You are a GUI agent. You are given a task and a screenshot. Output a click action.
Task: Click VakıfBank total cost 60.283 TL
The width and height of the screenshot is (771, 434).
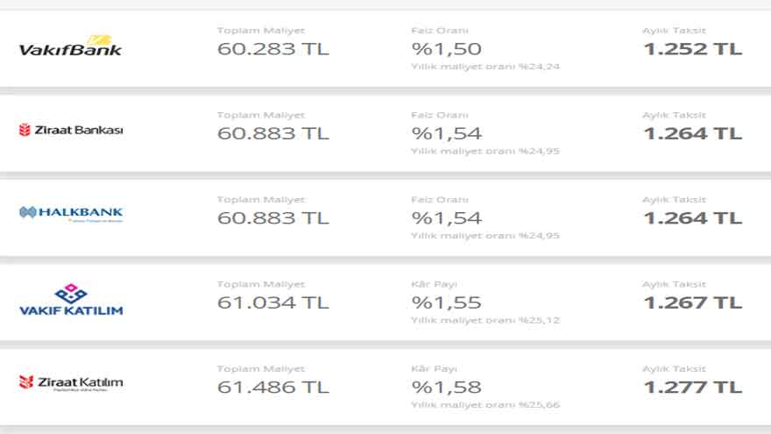tap(272, 49)
